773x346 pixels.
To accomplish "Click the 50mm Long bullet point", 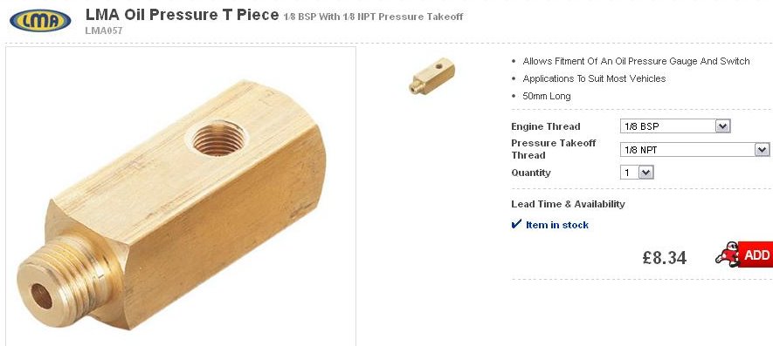I will (546, 96).
